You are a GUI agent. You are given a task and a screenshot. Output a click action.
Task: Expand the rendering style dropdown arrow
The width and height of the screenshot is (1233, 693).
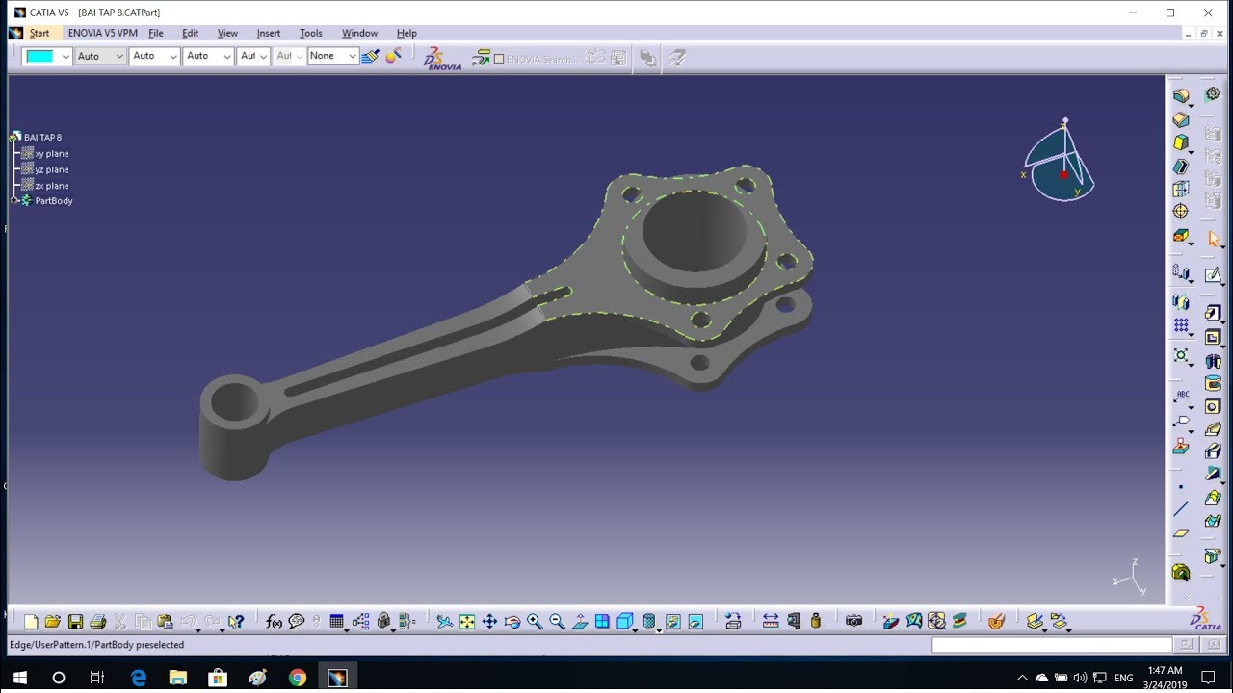(x=659, y=629)
